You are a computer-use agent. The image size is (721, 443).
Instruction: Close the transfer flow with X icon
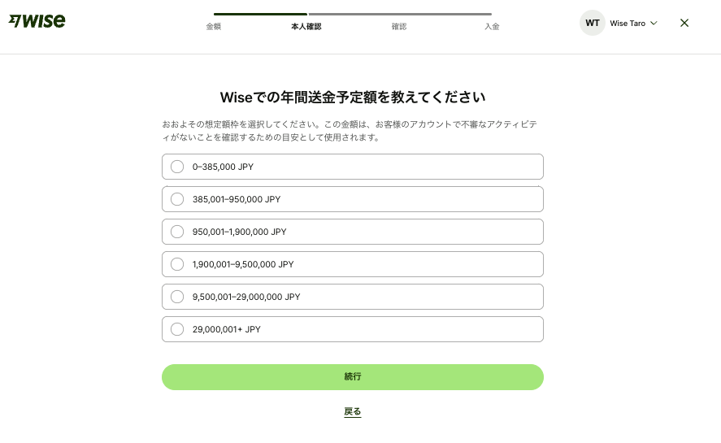pos(684,23)
